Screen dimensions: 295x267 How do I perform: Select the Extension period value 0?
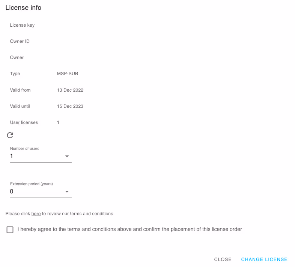12,192
